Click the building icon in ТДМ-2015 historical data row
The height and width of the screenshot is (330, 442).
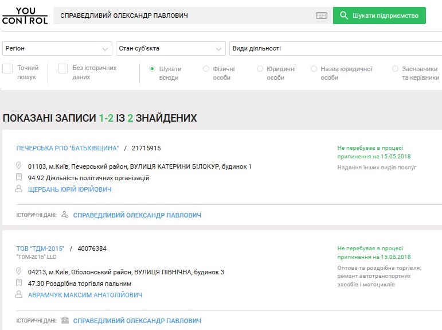coord(65,320)
